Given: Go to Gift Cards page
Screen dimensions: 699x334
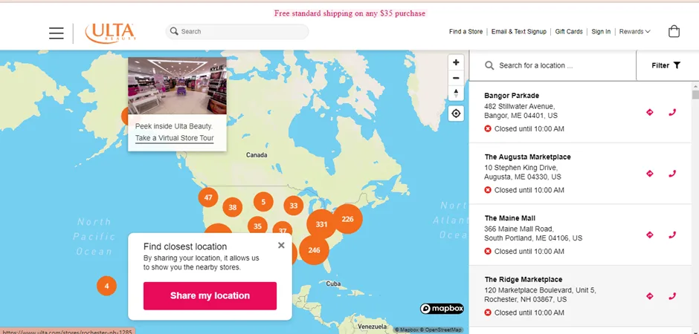Looking at the screenshot, I should [x=569, y=32].
